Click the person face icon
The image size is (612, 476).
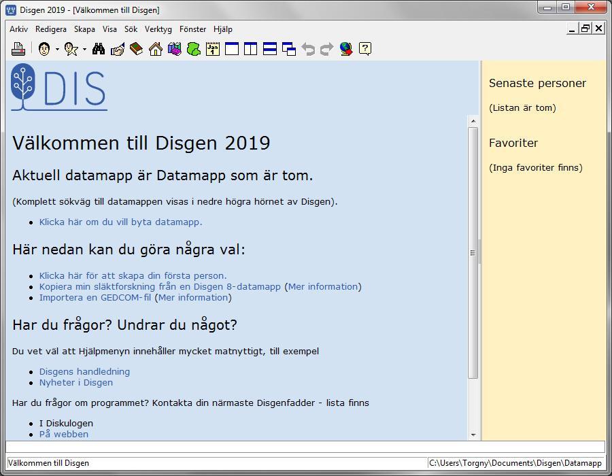(x=44, y=49)
